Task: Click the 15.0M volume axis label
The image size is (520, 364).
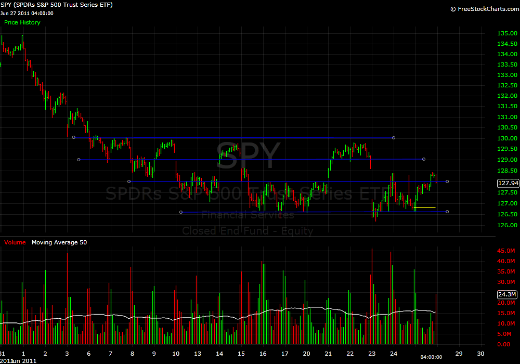Action: pyautogui.click(x=506, y=313)
